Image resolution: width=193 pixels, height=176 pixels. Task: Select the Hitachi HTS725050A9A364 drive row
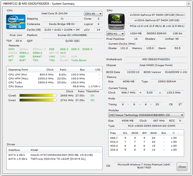[54, 155]
